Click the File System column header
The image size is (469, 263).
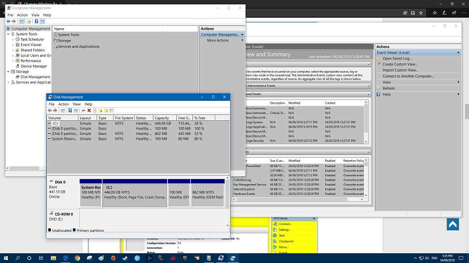124,118
